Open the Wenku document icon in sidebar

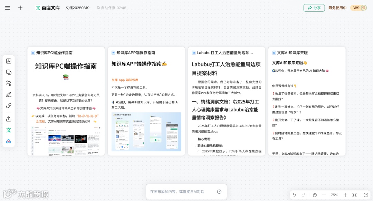9,130
